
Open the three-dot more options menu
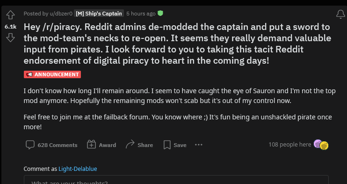198,145
